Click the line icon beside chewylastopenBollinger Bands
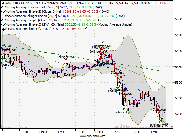 point(3,16)
